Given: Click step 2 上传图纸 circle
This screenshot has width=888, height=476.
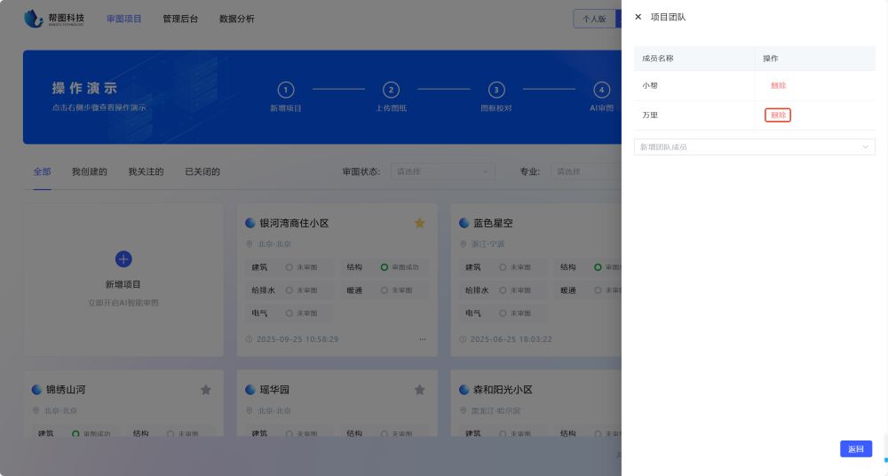Looking at the screenshot, I should click(x=391, y=90).
